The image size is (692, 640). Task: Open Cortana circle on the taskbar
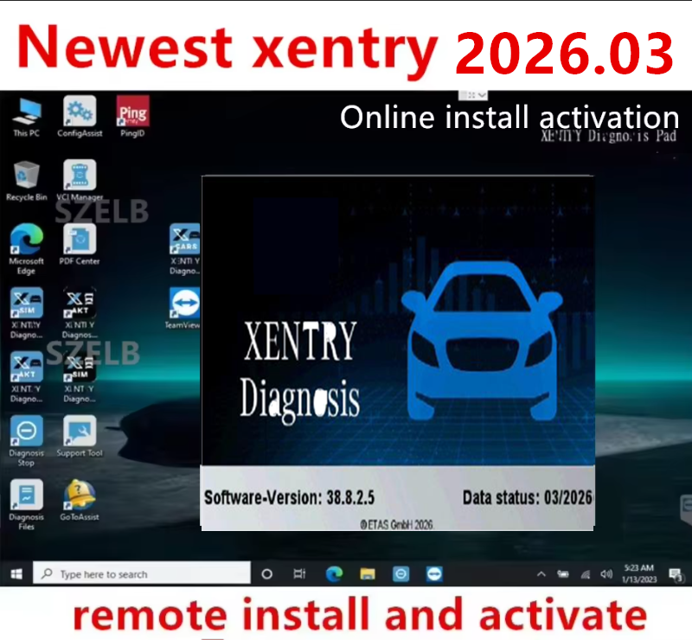click(x=266, y=574)
